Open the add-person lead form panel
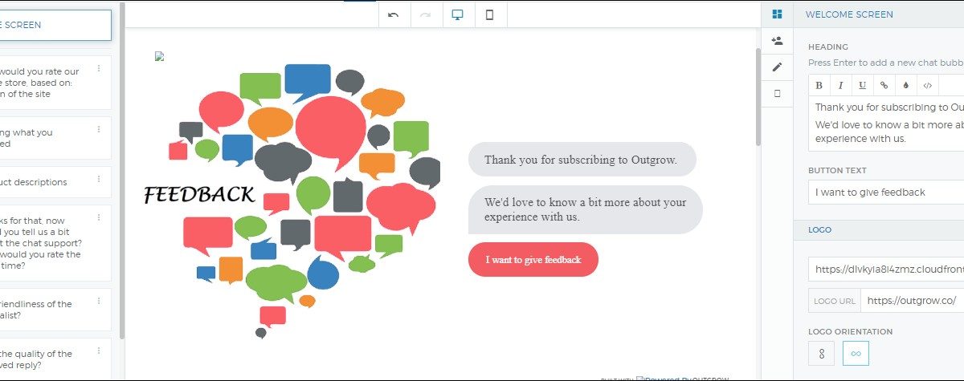The width and height of the screenshot is (964, 381). (x=777, y=40)
